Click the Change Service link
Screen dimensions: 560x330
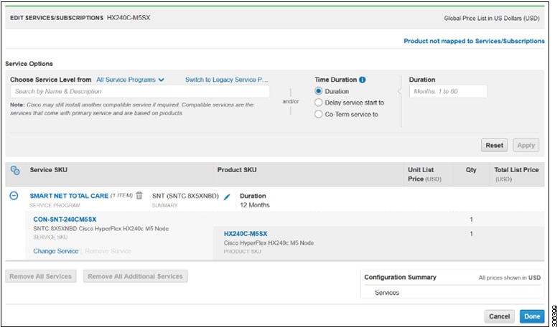point(56,251)
